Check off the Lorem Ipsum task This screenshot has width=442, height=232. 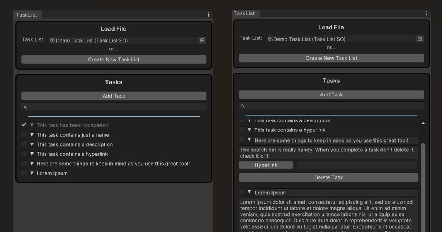24,173
